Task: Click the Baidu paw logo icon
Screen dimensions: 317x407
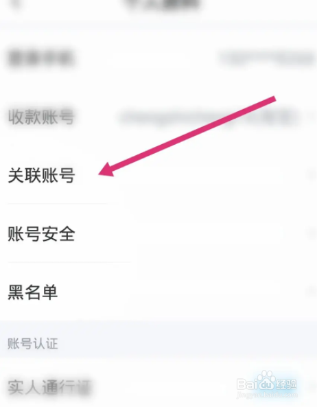Action: click(264, 380)
